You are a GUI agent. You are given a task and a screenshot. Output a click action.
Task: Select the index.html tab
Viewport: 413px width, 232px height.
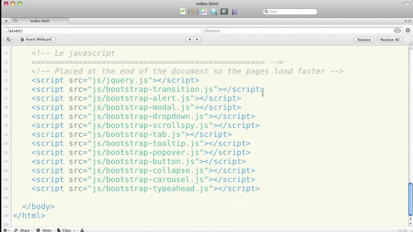click(x=40, y=21)
